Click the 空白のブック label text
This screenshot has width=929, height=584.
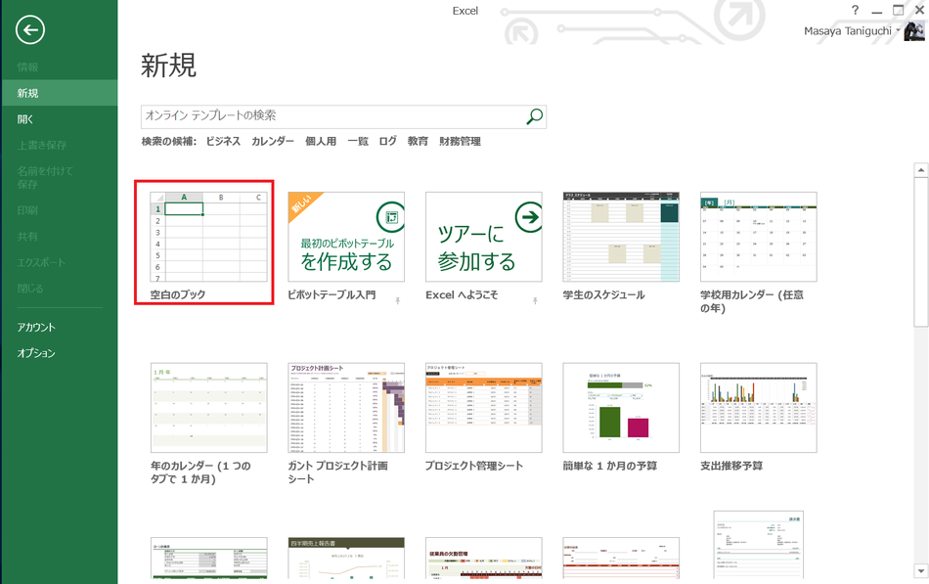(x=178, y=294)
